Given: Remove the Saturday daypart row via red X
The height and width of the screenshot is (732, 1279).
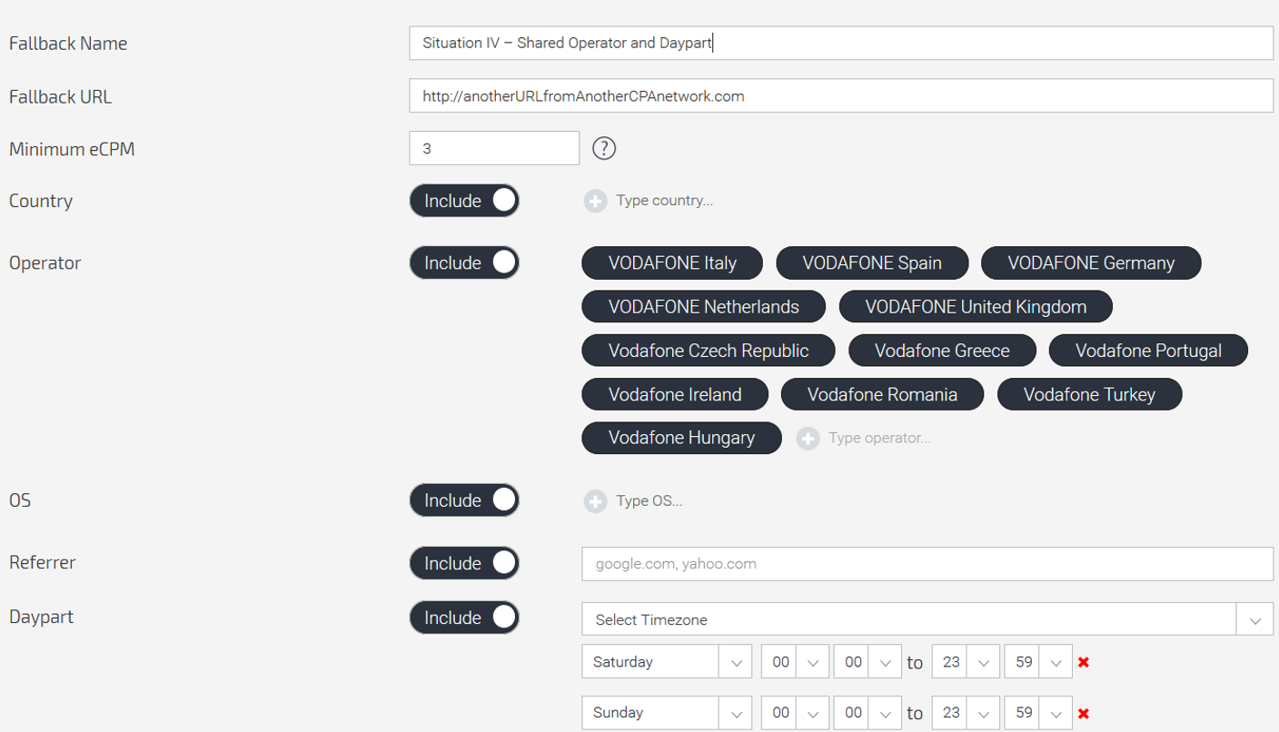Looking at the screenshot, I should [x=1083, y=662].
